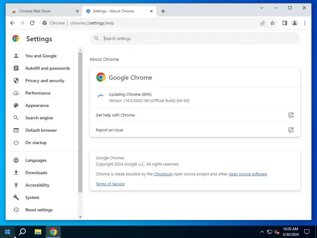Click the clipboard icon for Autofill and passwords
The width and height of the screenshot is (317, 238).
pyautogui.click(x=16, y=68)
